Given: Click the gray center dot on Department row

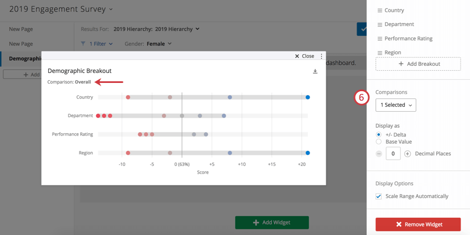Looking at the screenshot, I should coord(182,116).
